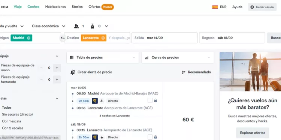Click the Buscar search button
The height and width of the screenshot is (140, 281).
[274, 38]
